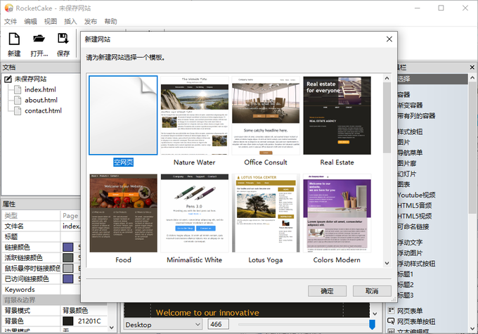Click the 链接颜色 color swatch
The height and width of the screenshot is (334, 478).
[68, 248]
